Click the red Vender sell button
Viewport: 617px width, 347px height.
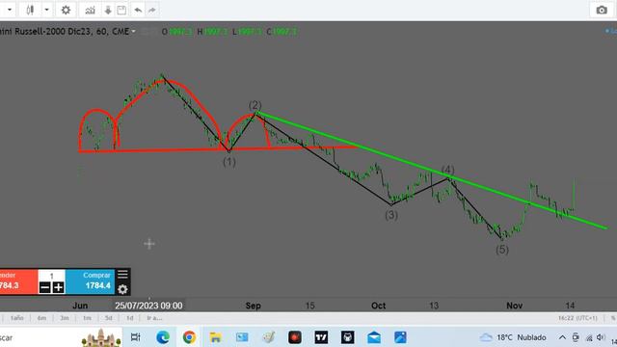[x=18, y=281]
